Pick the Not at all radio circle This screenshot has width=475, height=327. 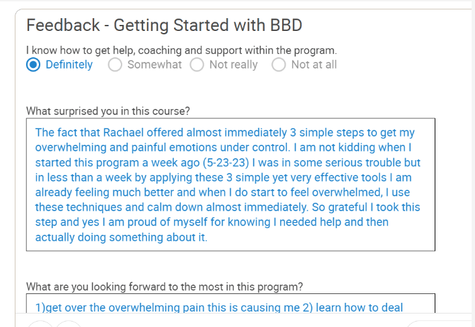[279, 65]
